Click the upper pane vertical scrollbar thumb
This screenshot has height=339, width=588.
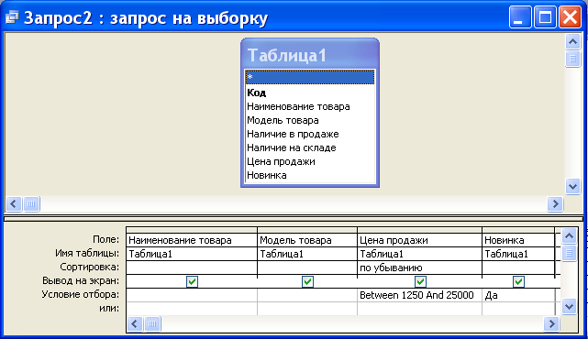pyautogui.click(x=572, y=59)
